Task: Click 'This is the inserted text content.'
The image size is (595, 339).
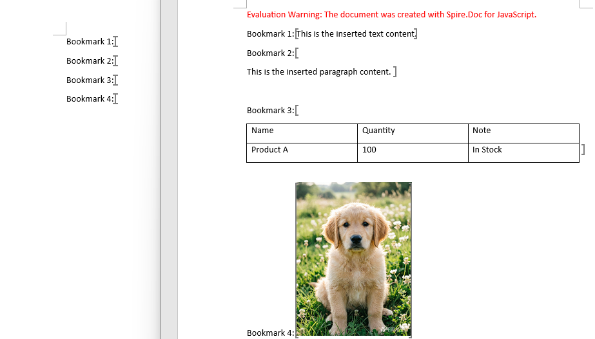Action: (x=356, y=34)
